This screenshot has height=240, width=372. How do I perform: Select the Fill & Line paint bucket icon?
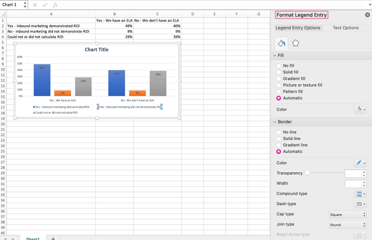tap(281, 43)
